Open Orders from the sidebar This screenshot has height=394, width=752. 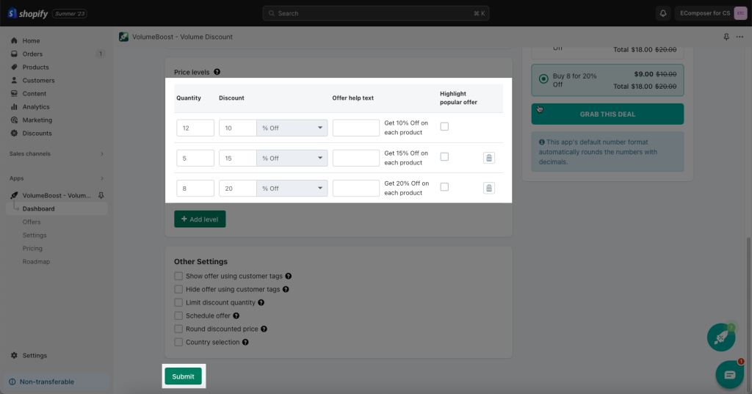coord(32,54)
